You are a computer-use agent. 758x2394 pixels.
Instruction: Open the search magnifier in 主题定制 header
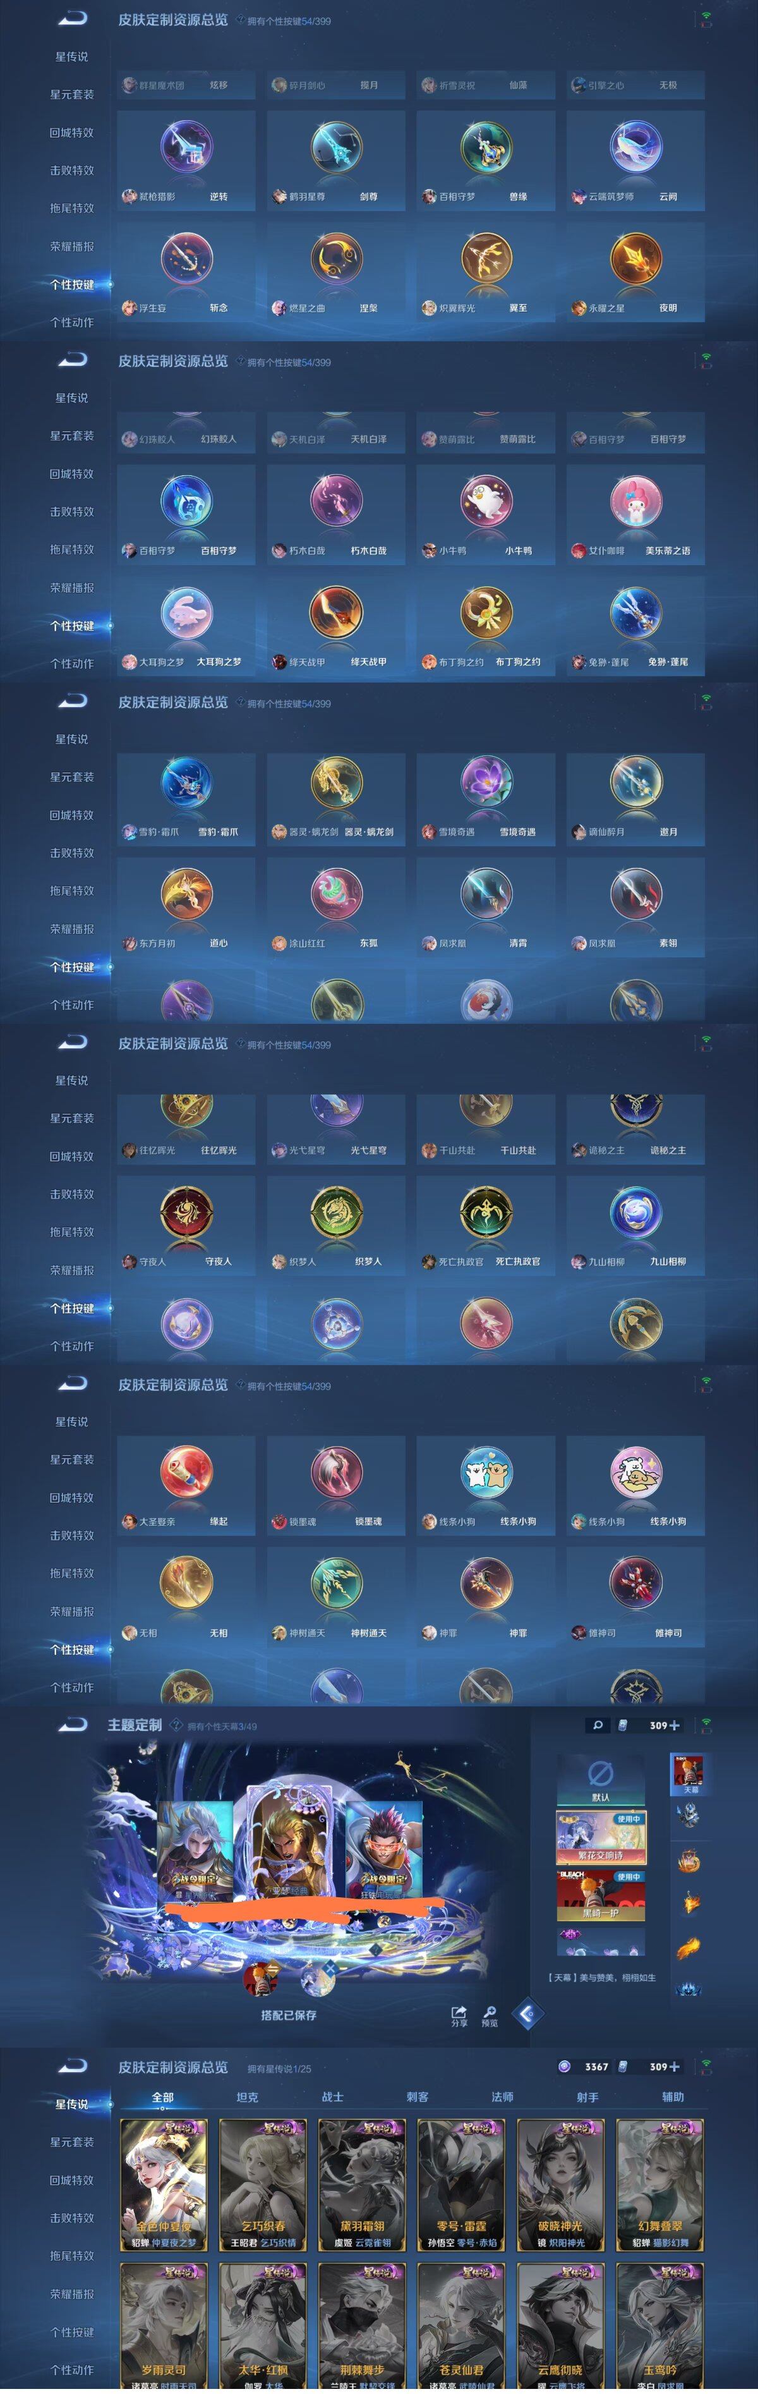pos(598,1725)
